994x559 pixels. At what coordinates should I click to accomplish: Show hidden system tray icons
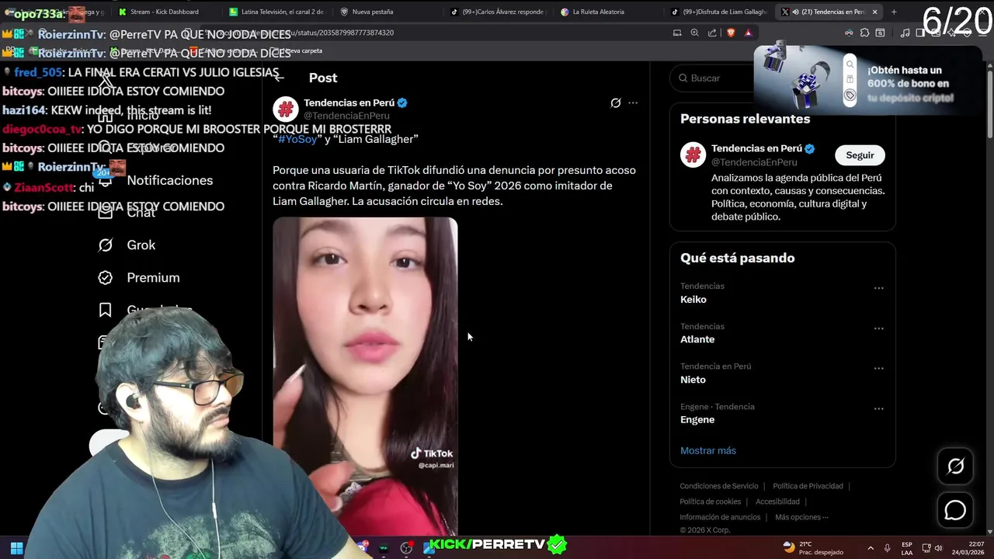click(x=870, y=548)
